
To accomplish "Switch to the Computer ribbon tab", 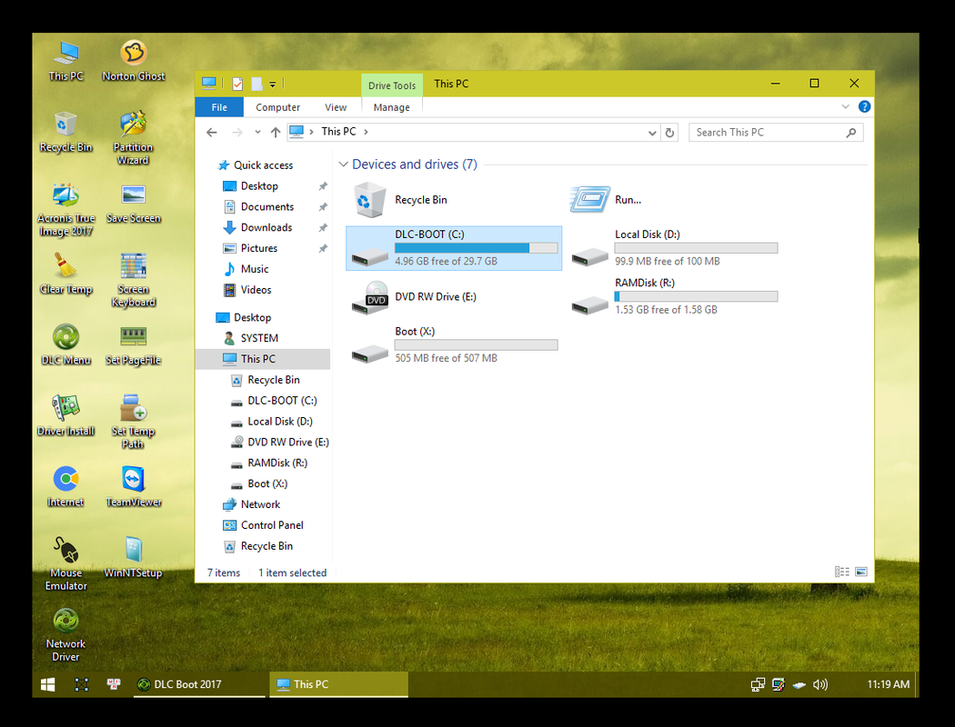I will click(277, 107).
